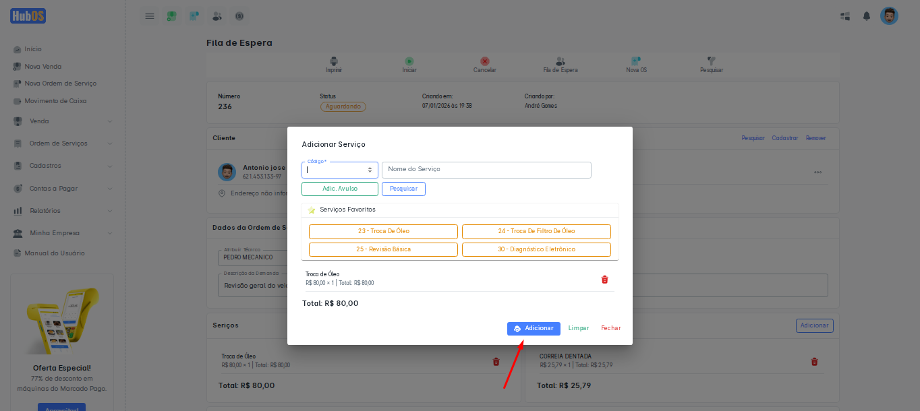Open Nova OS from toolbar

636,61
